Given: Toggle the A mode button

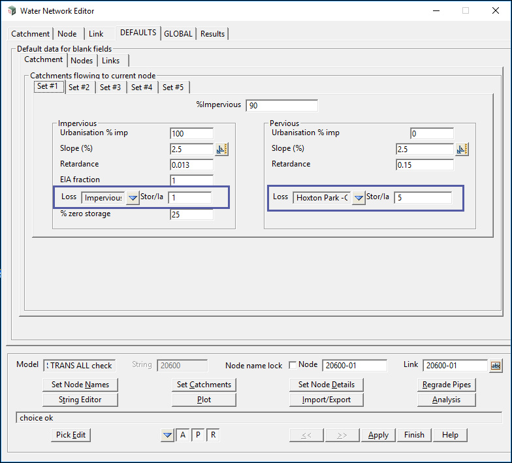Looking at the screenshot, I should point(183,436).
